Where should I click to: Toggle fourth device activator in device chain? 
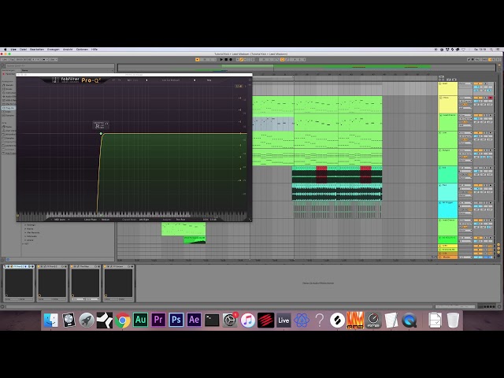(106, 266)
